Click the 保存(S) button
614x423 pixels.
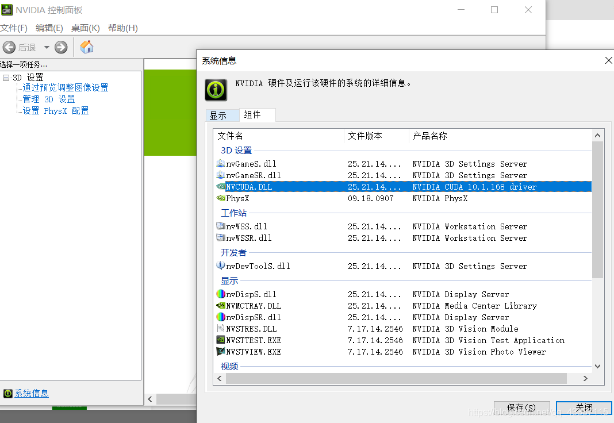click(x=521, y=407)
